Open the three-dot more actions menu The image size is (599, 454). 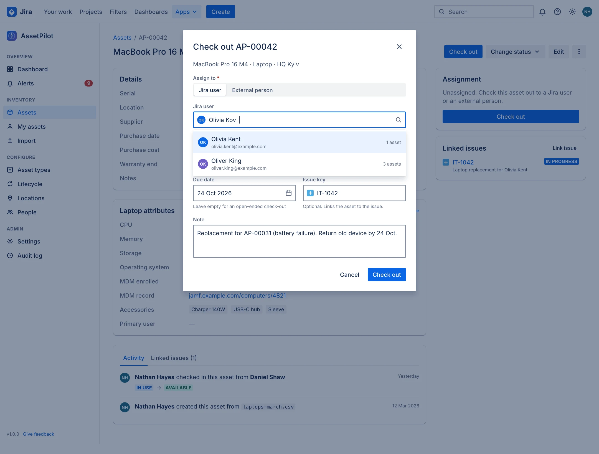point(579,52)
